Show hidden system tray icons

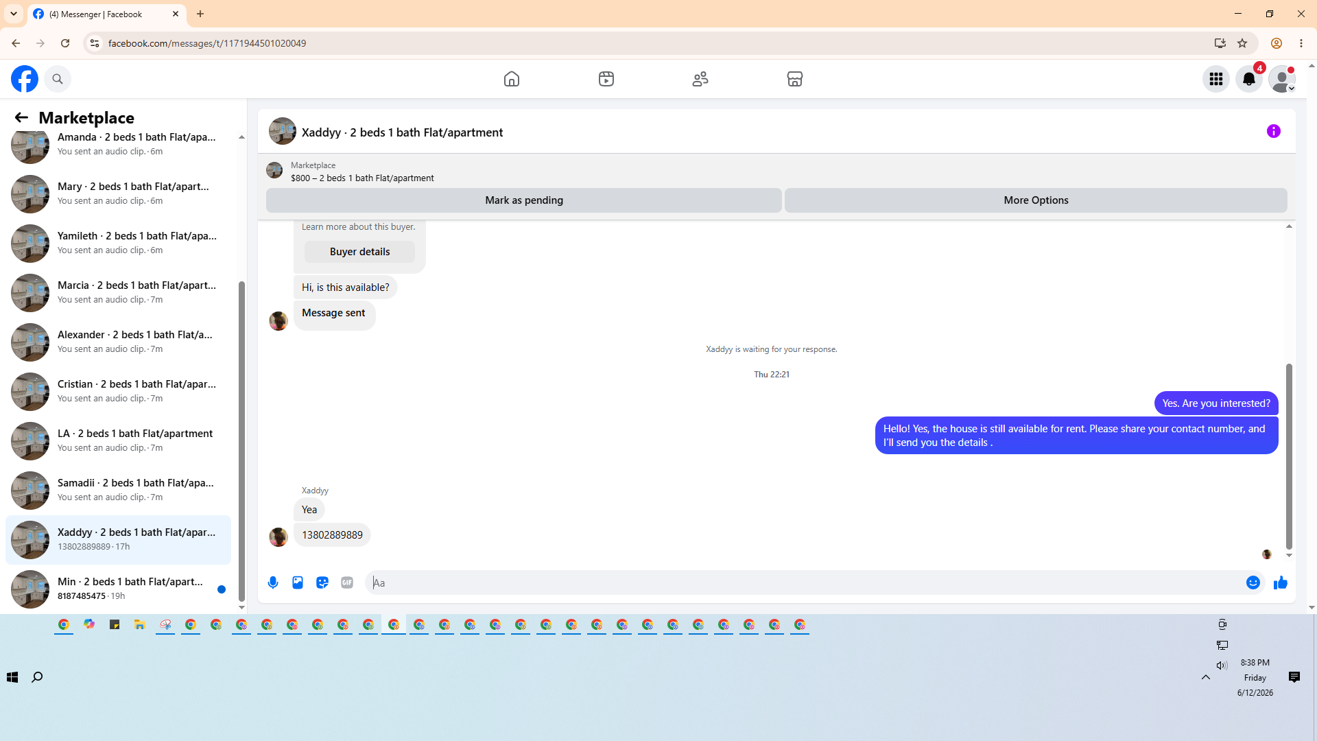pyautogui.click(x=1206, y=677)
